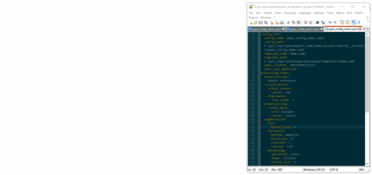This screenshot has width=372, height=175.
Task: Expand the toolbar overflow chevron
Action: (368, 21)
